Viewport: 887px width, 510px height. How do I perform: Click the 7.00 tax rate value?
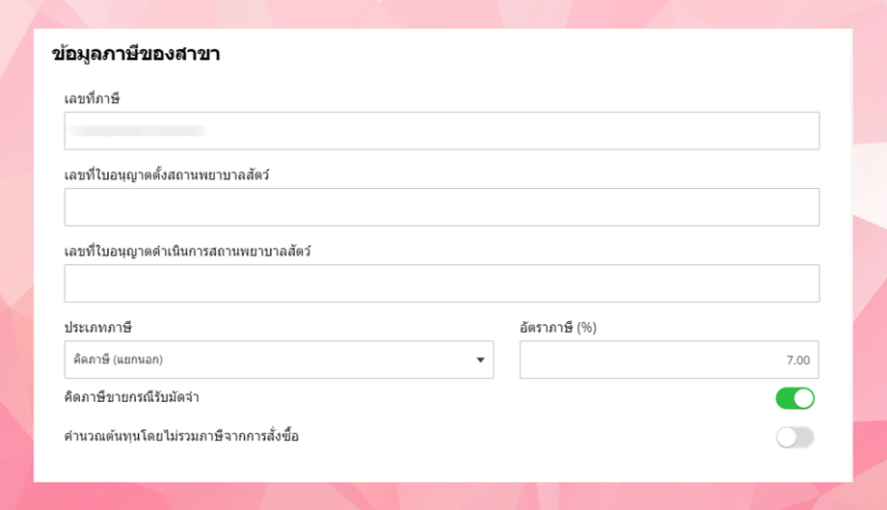(797, 361)
